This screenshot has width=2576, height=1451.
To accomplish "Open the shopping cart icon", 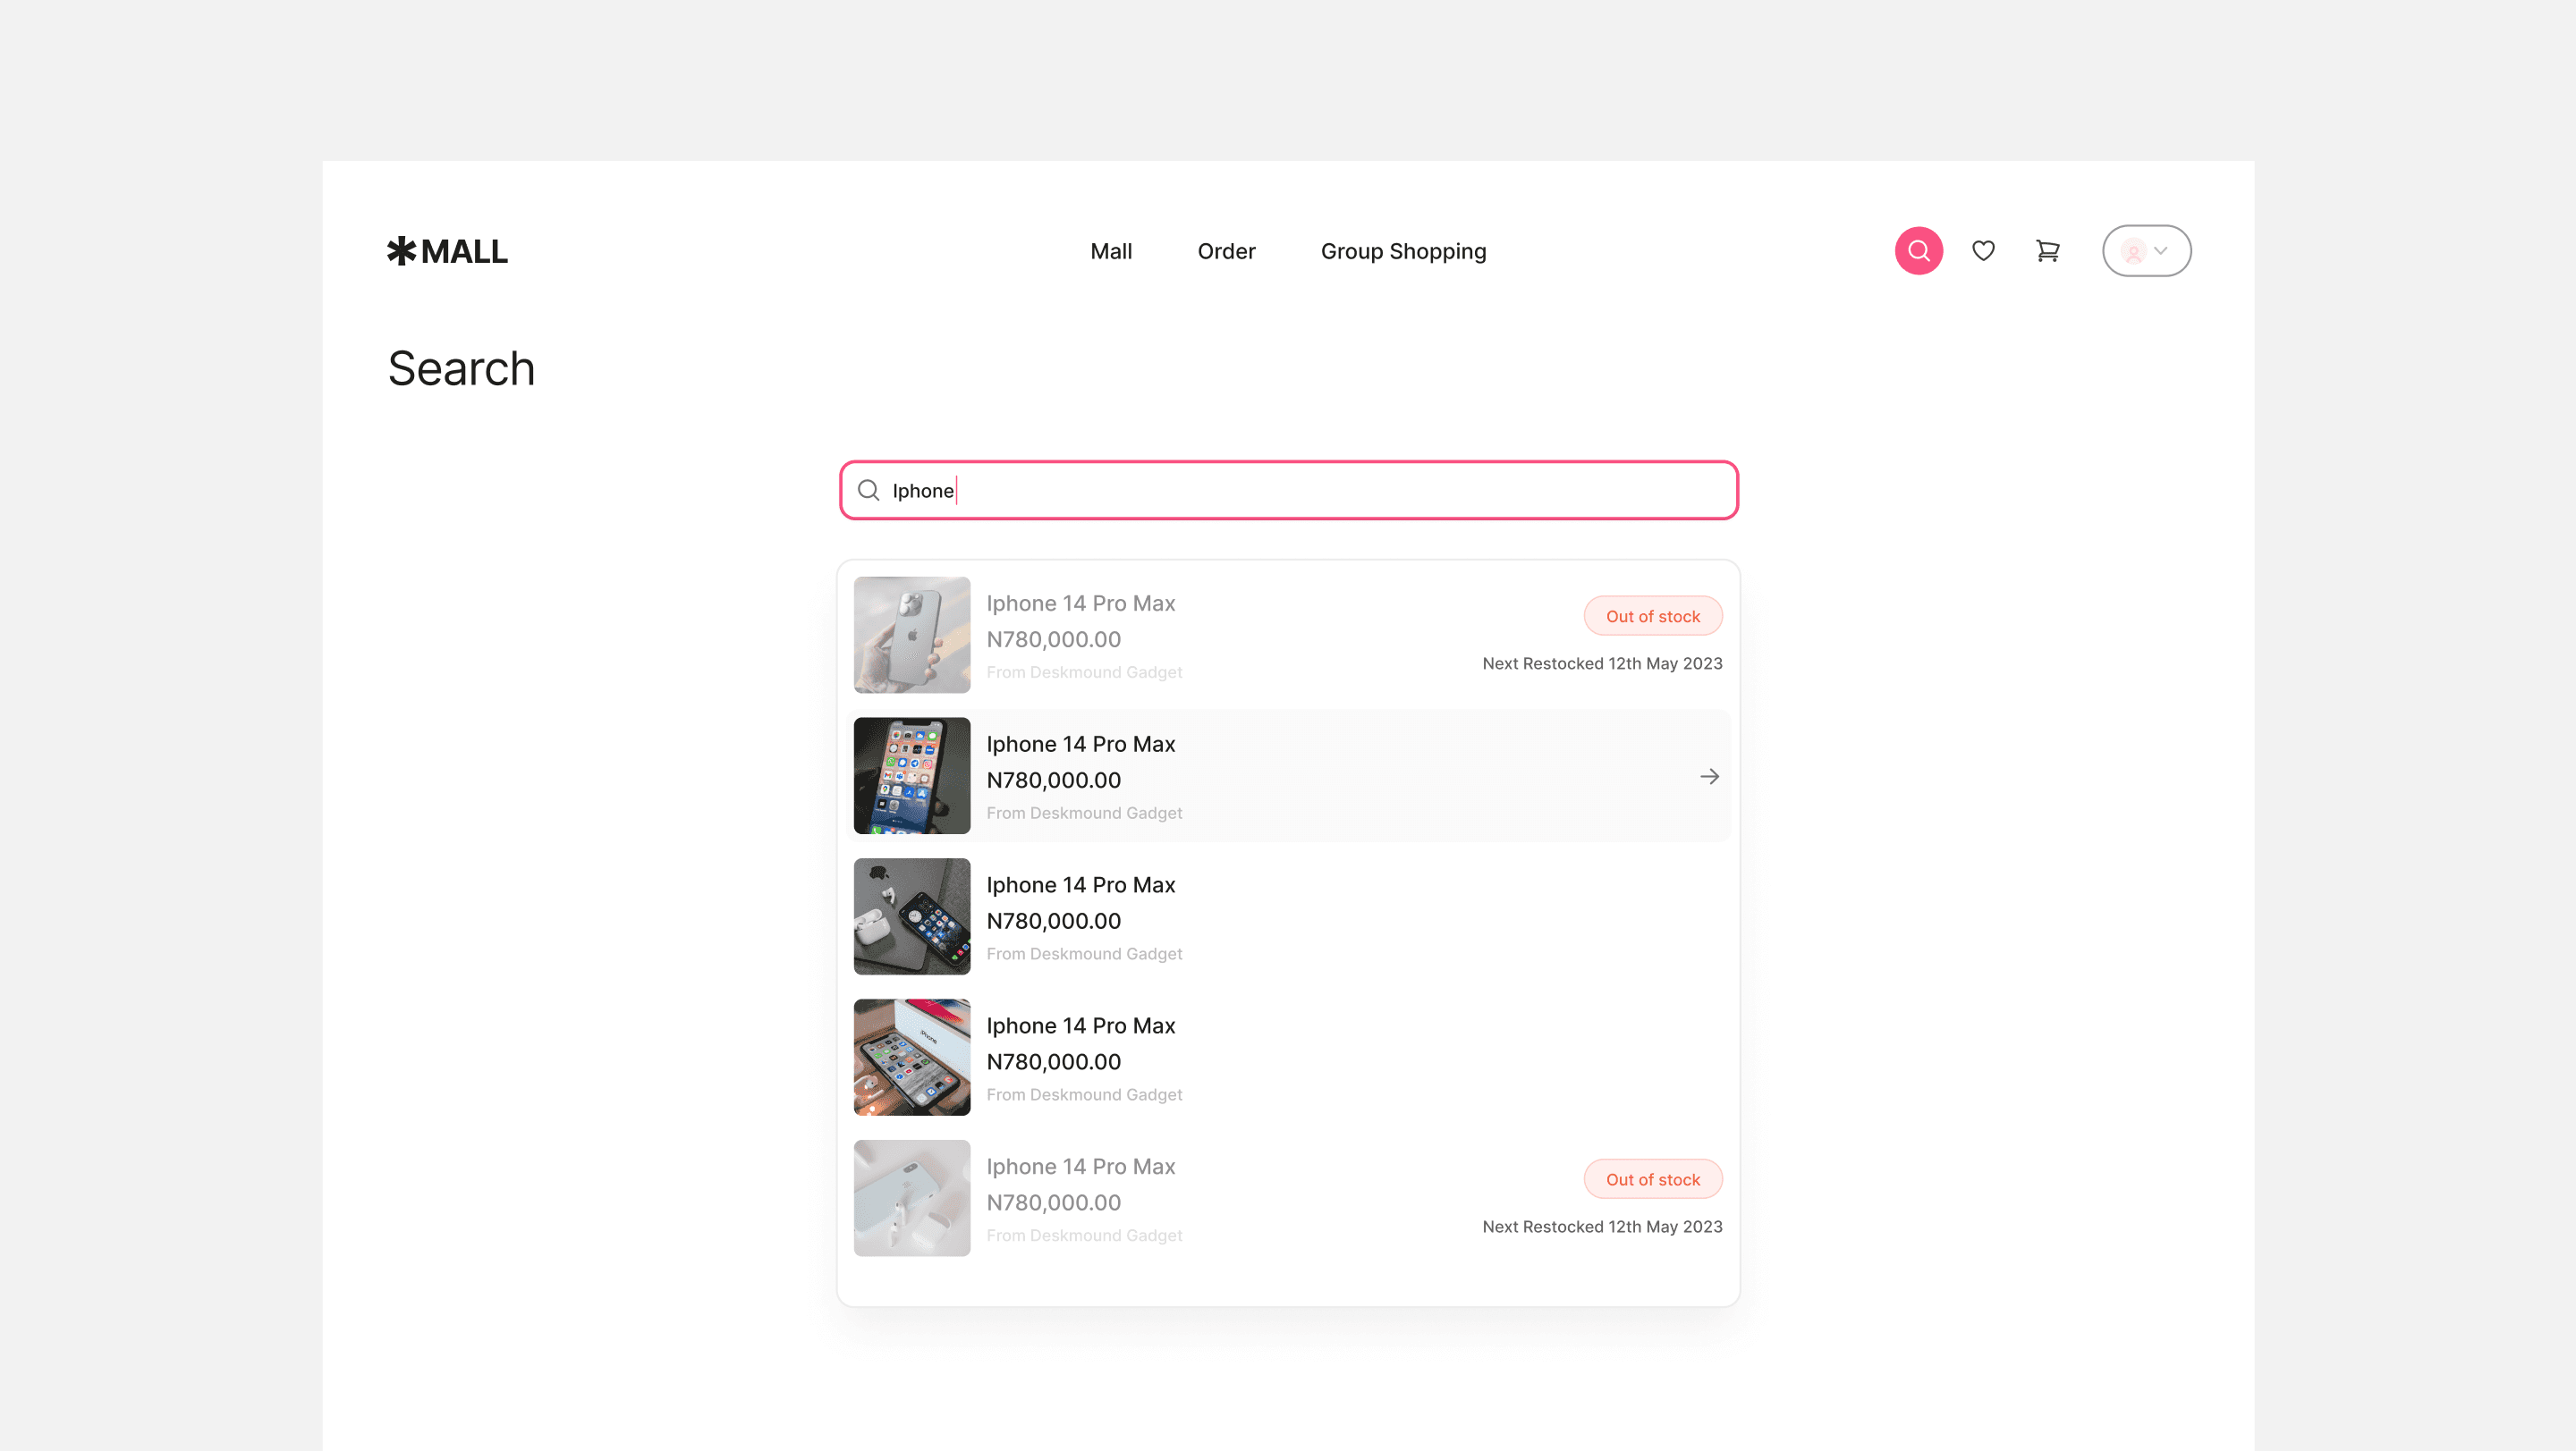I will (x=2047, y=251).
